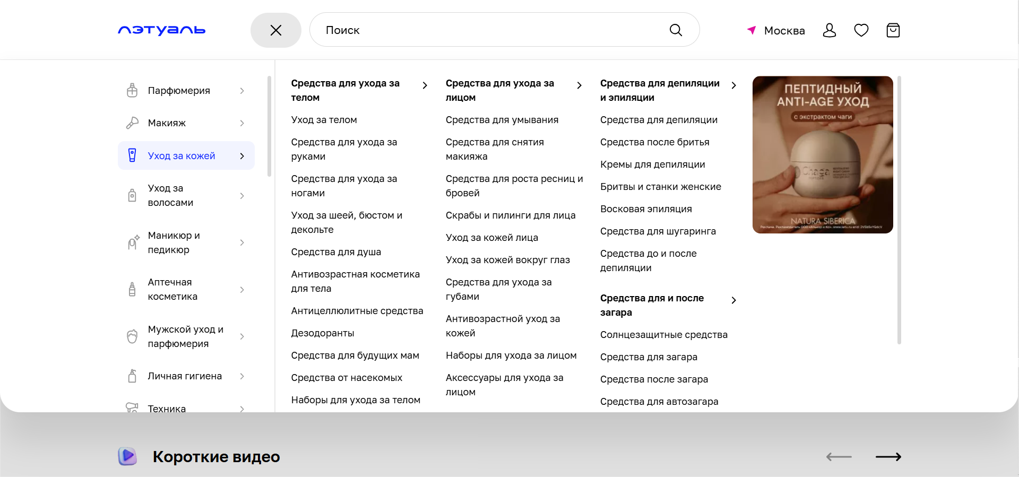Open the shopping bag cart
Image resolution: width=1019 pixels, height=477 pixels.
point(893,30)
